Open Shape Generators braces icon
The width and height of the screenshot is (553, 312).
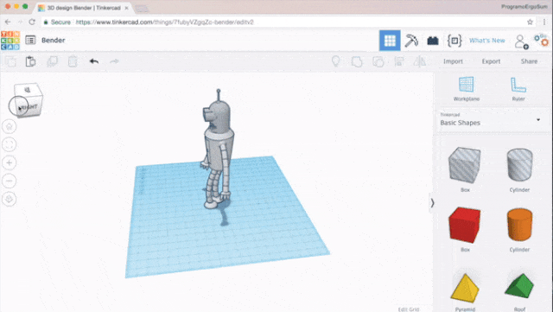454,41
